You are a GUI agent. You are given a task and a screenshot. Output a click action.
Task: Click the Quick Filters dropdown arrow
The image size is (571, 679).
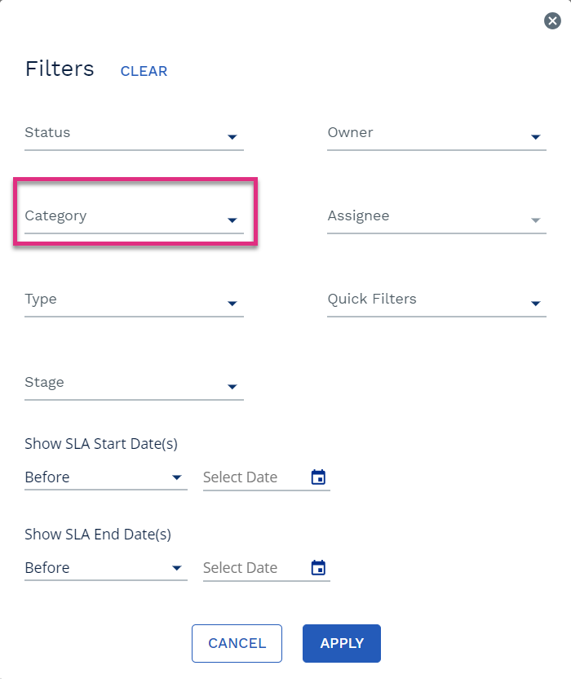point(535,303)
